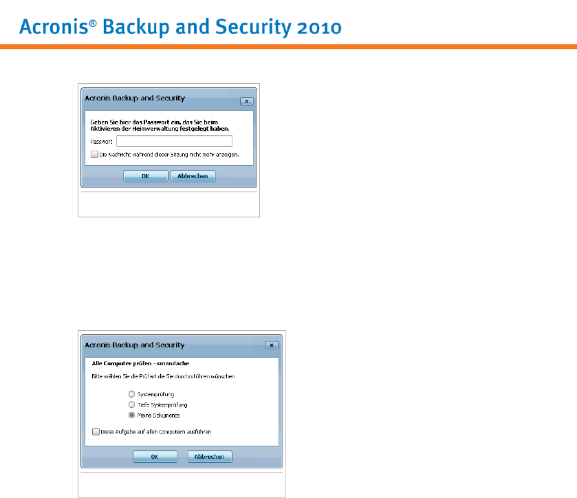Click Abbrechen in the Alle Computer prüfen dialog
The height and width of the screenshot is (498, 577).
[210, 457]
